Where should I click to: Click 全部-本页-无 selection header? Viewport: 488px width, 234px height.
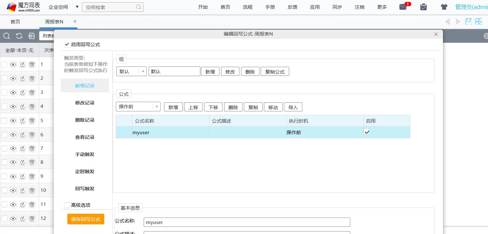tap(19, 50)
